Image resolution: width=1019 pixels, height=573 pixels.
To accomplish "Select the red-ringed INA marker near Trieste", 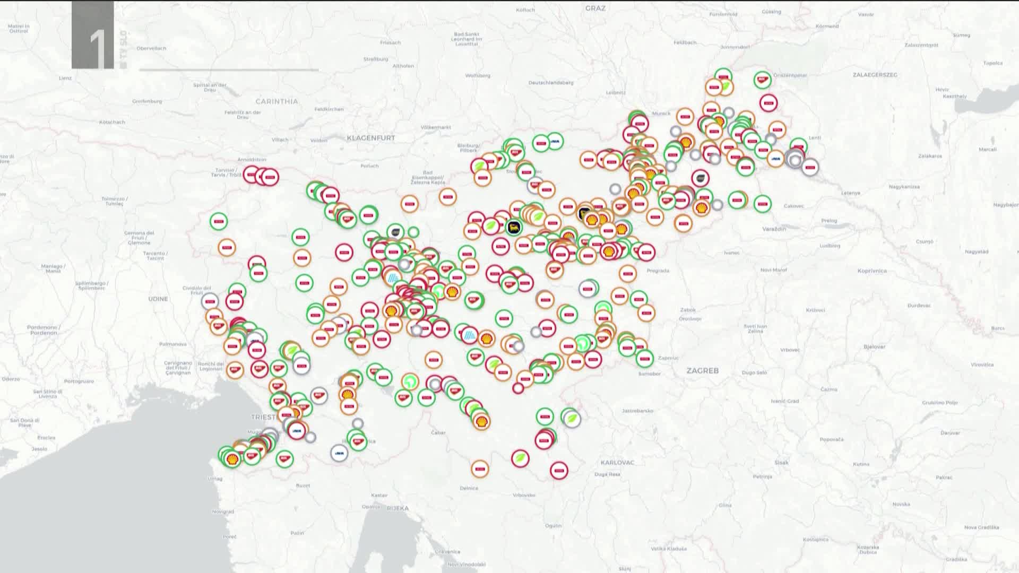I will (x=297, y=431).
